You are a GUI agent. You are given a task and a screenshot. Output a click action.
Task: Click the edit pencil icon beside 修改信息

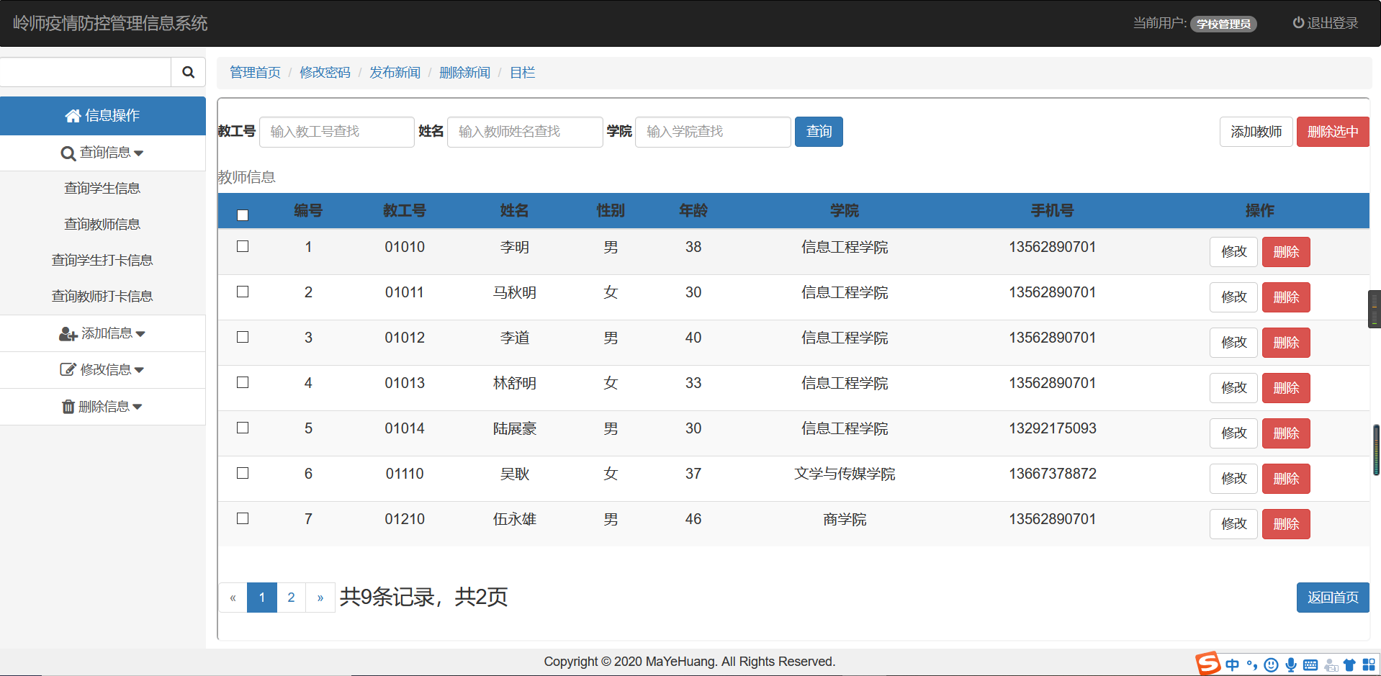point(68,370)
